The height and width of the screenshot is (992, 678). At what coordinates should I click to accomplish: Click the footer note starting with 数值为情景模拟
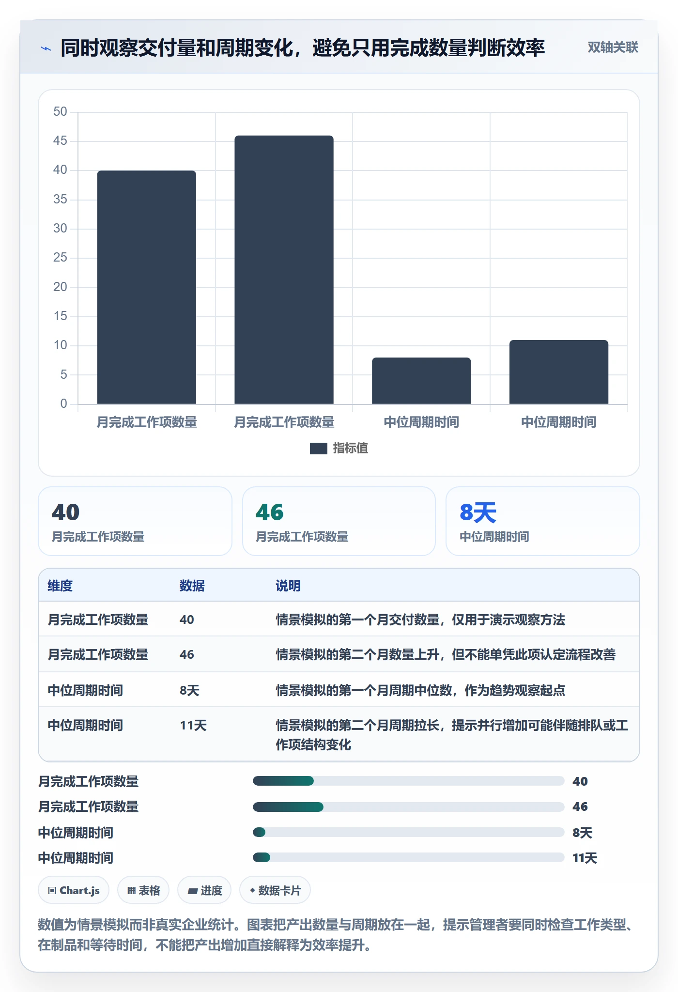point(335,935)
